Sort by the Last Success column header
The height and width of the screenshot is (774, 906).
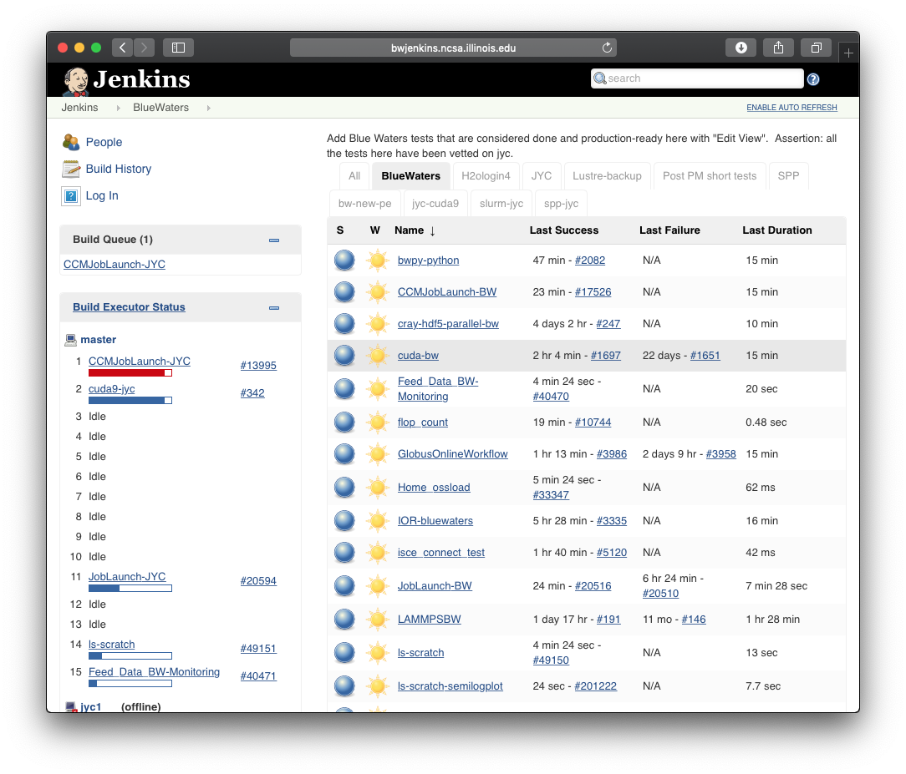click(x=564, y=230)
